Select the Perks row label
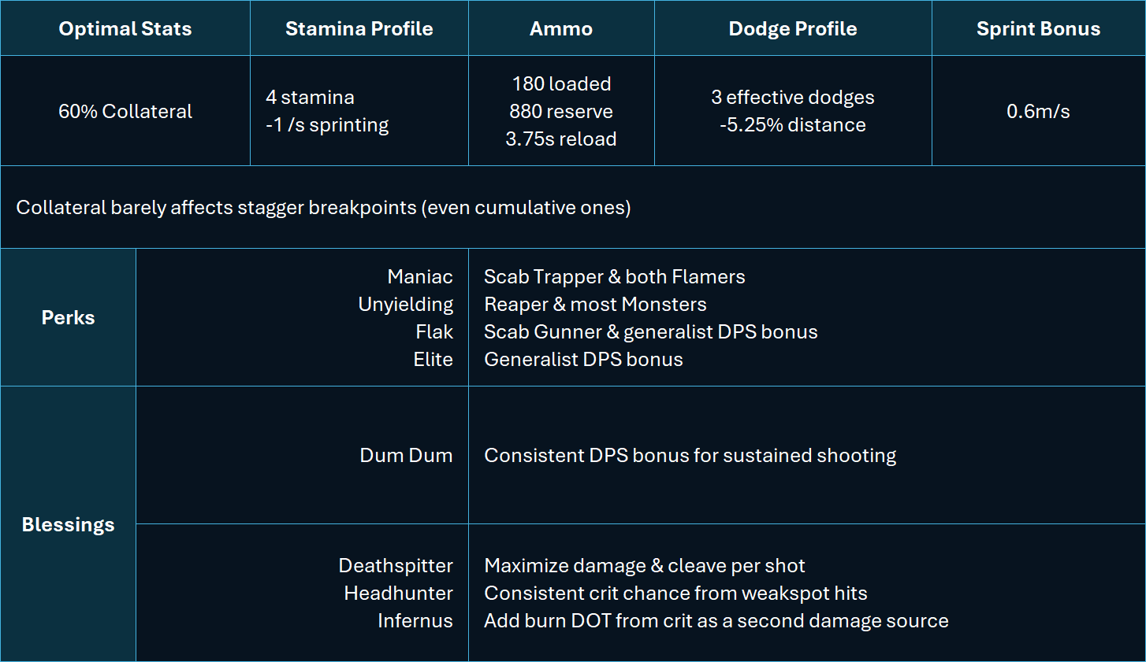1146x662 pixels. [68, 317]
